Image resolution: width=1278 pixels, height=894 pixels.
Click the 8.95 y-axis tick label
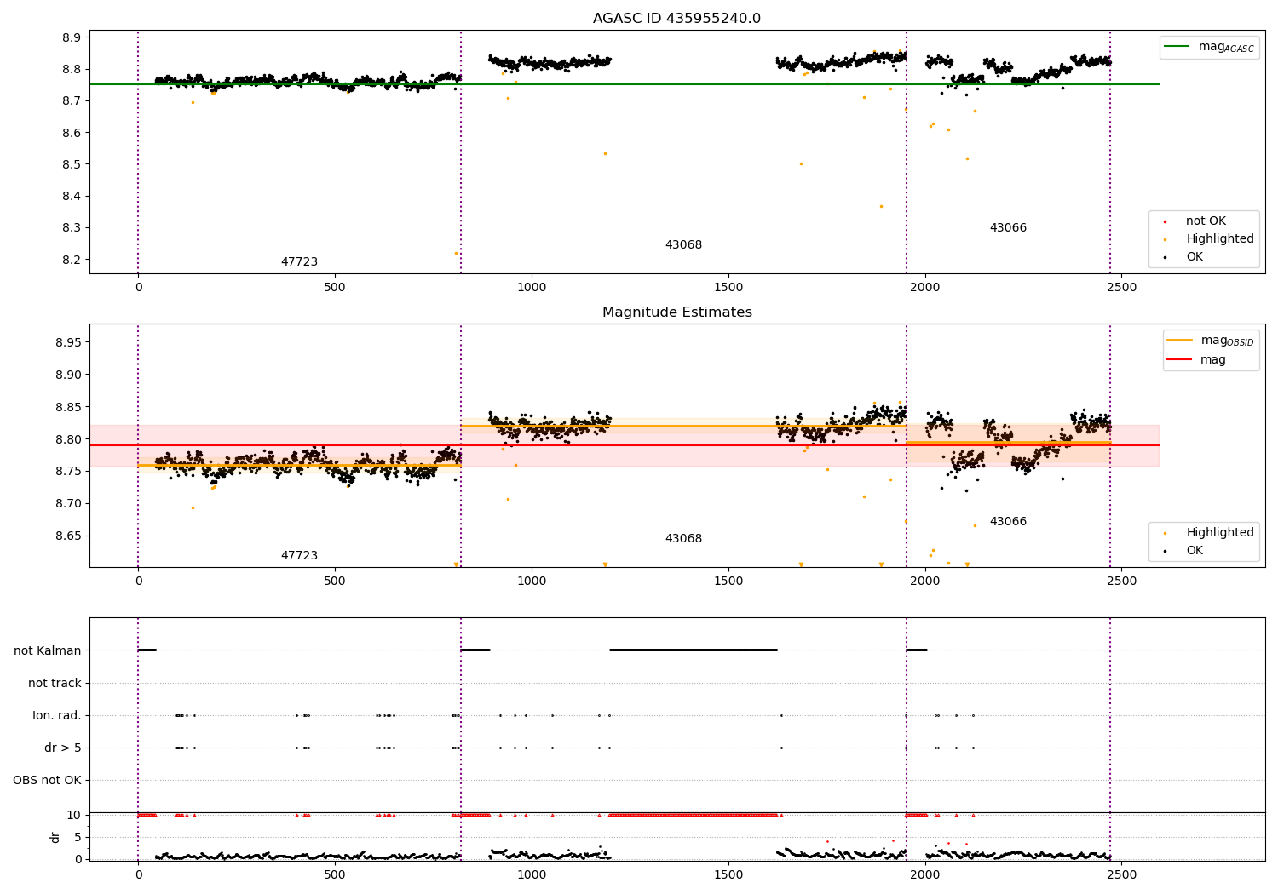pyautogui.click(x=68, y=343)
